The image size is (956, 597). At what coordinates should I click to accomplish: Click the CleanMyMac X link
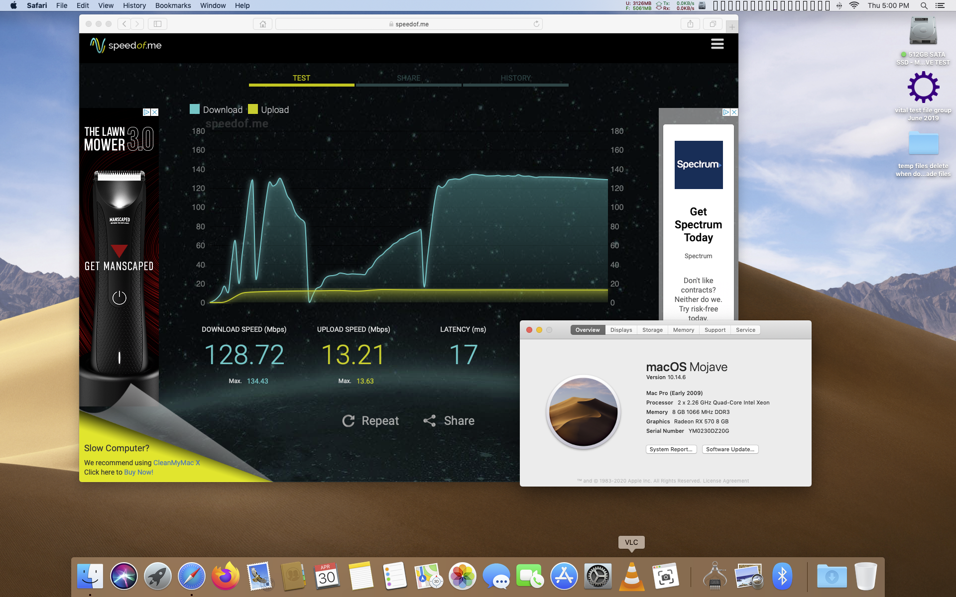pyautogui.click(x=176, y=463)
